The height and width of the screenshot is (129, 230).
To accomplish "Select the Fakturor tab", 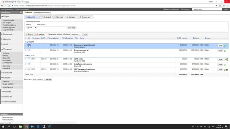I will 28,13.
